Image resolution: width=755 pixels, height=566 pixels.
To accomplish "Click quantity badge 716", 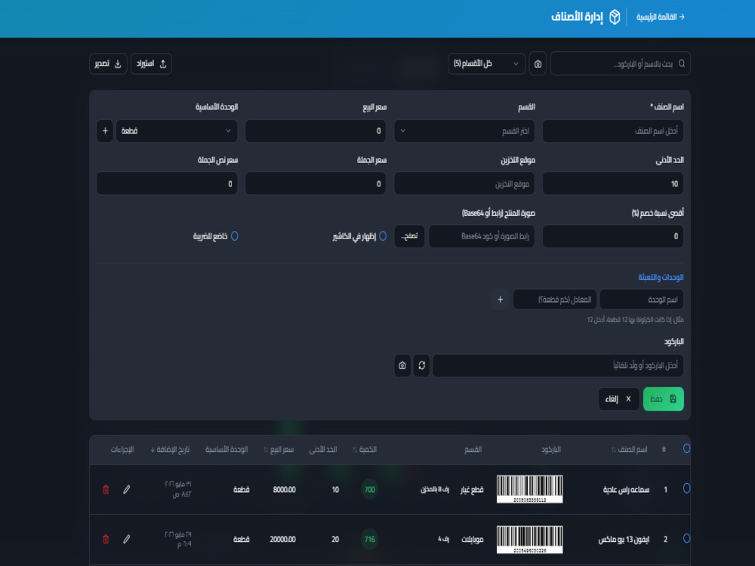I will click(x=369, y=539).
